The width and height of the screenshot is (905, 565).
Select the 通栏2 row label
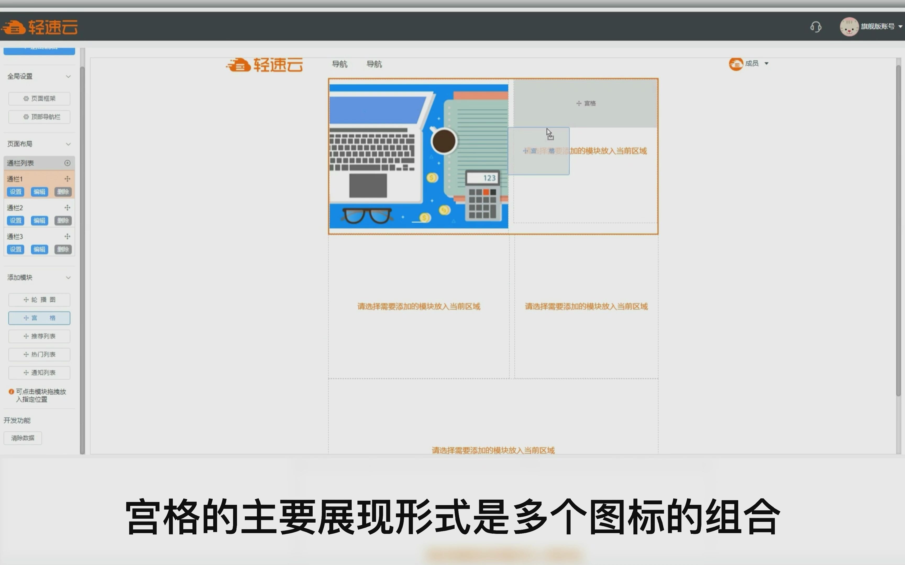tap(15, 208)
